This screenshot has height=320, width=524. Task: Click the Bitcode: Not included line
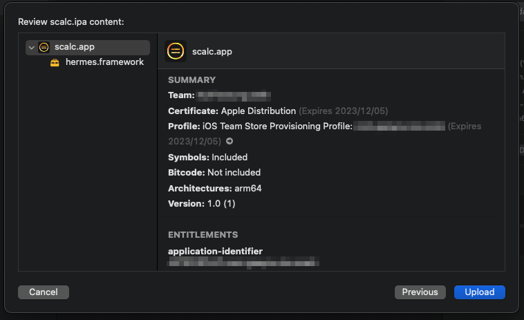click(214, 173)
